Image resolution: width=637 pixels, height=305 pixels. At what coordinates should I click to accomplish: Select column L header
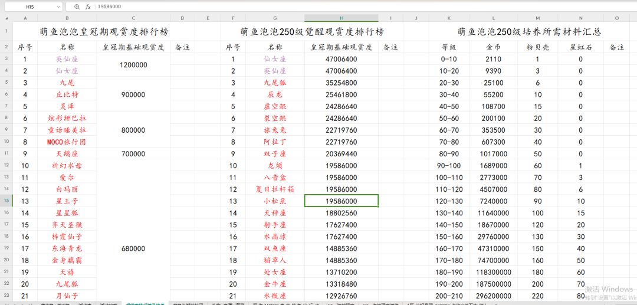tap(493, 18)
